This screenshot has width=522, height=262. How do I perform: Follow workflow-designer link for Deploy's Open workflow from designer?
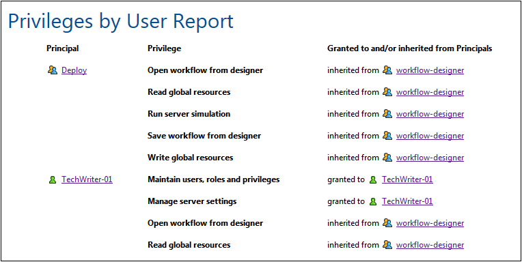(430, 70)
